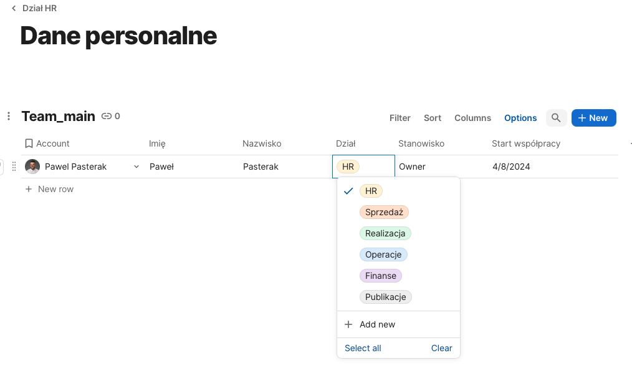Select the Sprzedaż option in the list
The height and width of the screenshot is (378, 632).
coord(384,212)
